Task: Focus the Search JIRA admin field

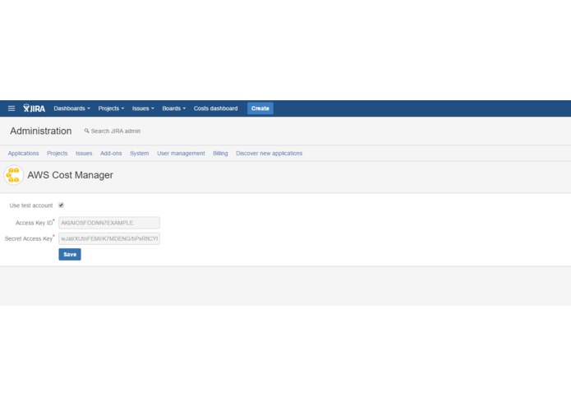Action: [116, 131]
